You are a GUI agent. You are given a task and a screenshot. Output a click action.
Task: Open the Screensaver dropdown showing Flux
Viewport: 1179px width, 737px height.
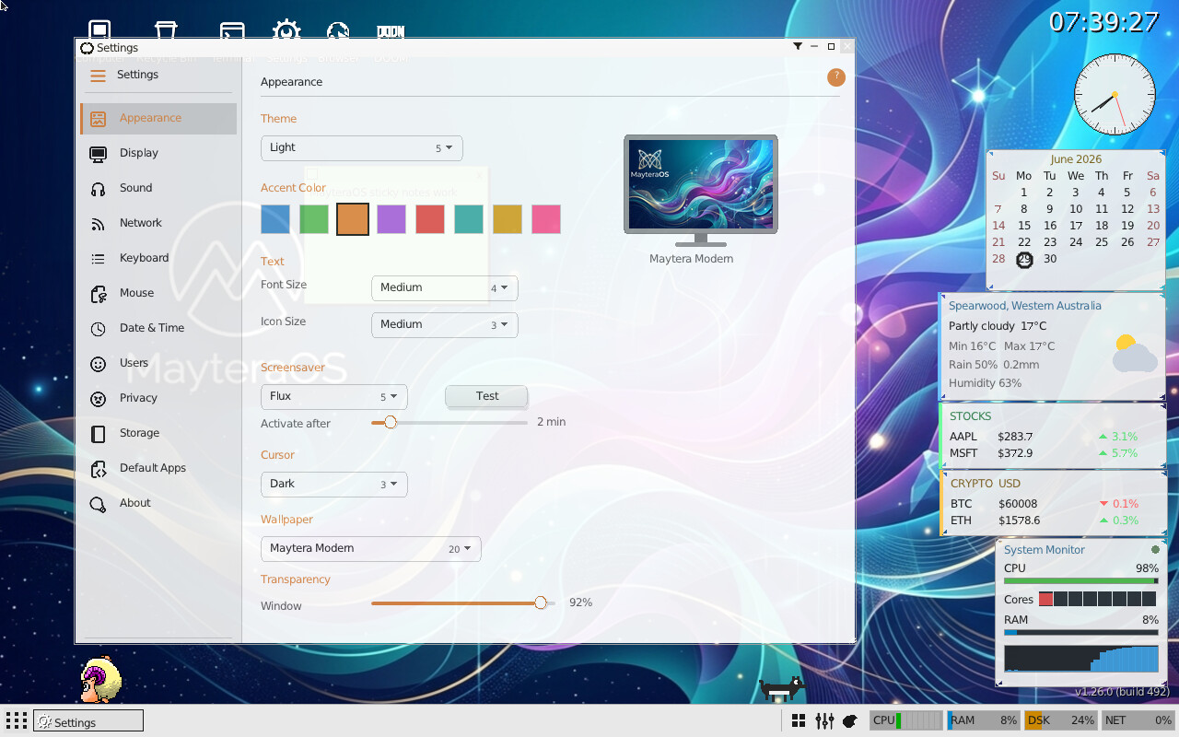pos(333,396)
